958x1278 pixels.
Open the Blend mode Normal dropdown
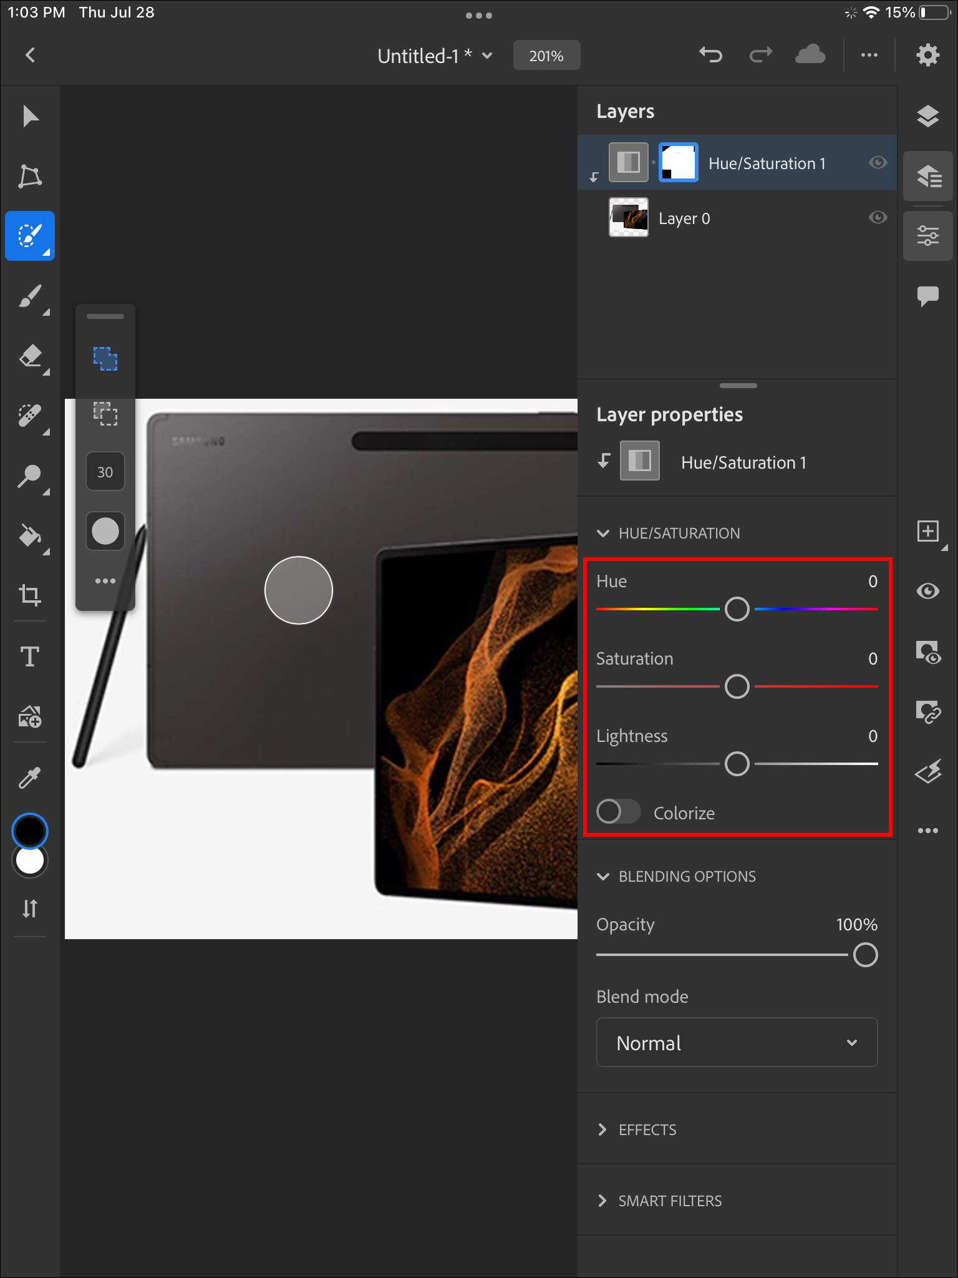point(737,1043)
